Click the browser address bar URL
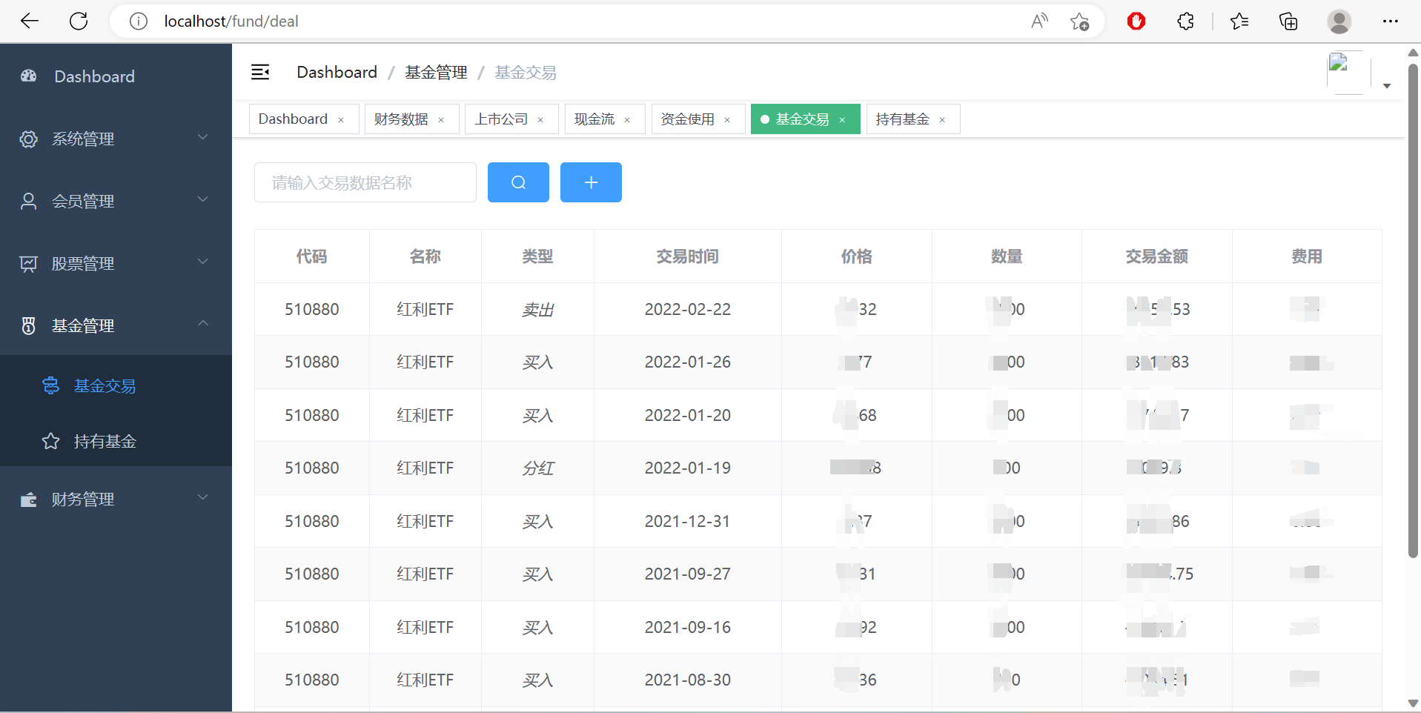 [231, 21]
